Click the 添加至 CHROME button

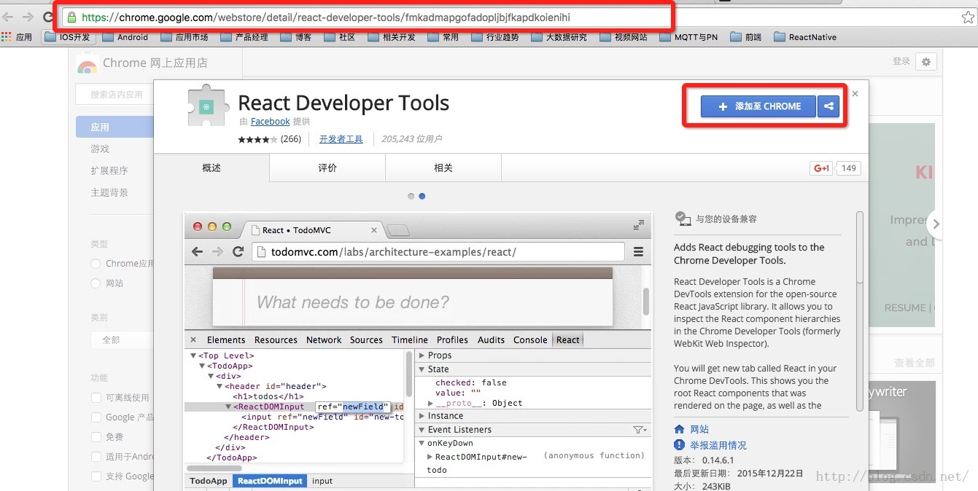coord(759,106)
